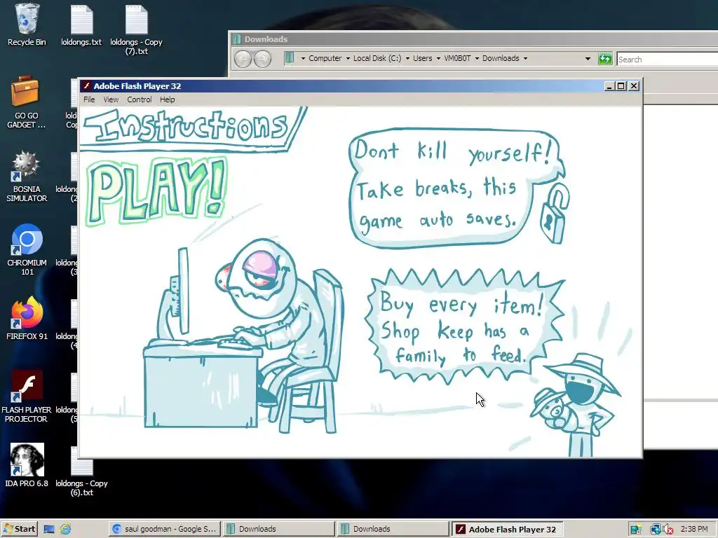
Task: Launch Internet Explorer from quick launch
Action: pyautogui.click(x=65, y=530)
